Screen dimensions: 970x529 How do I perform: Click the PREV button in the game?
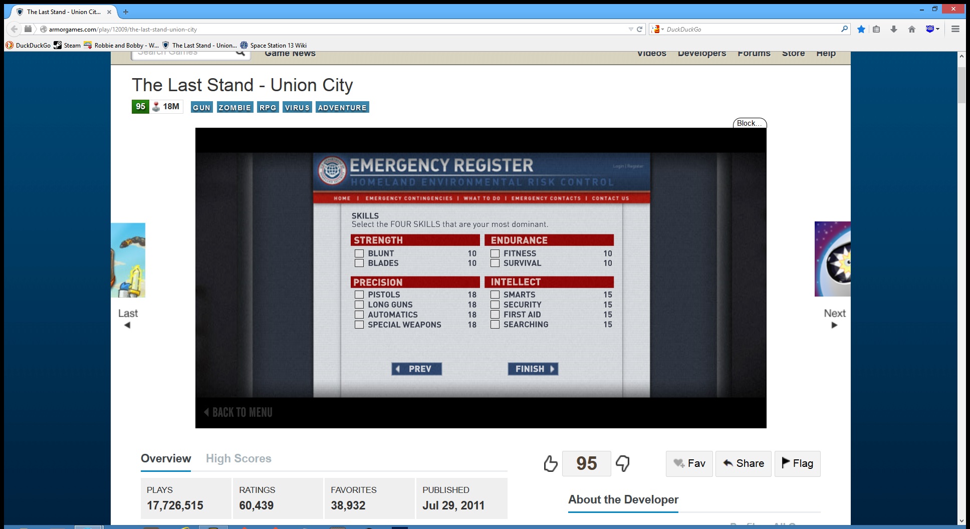pos(417,369)
